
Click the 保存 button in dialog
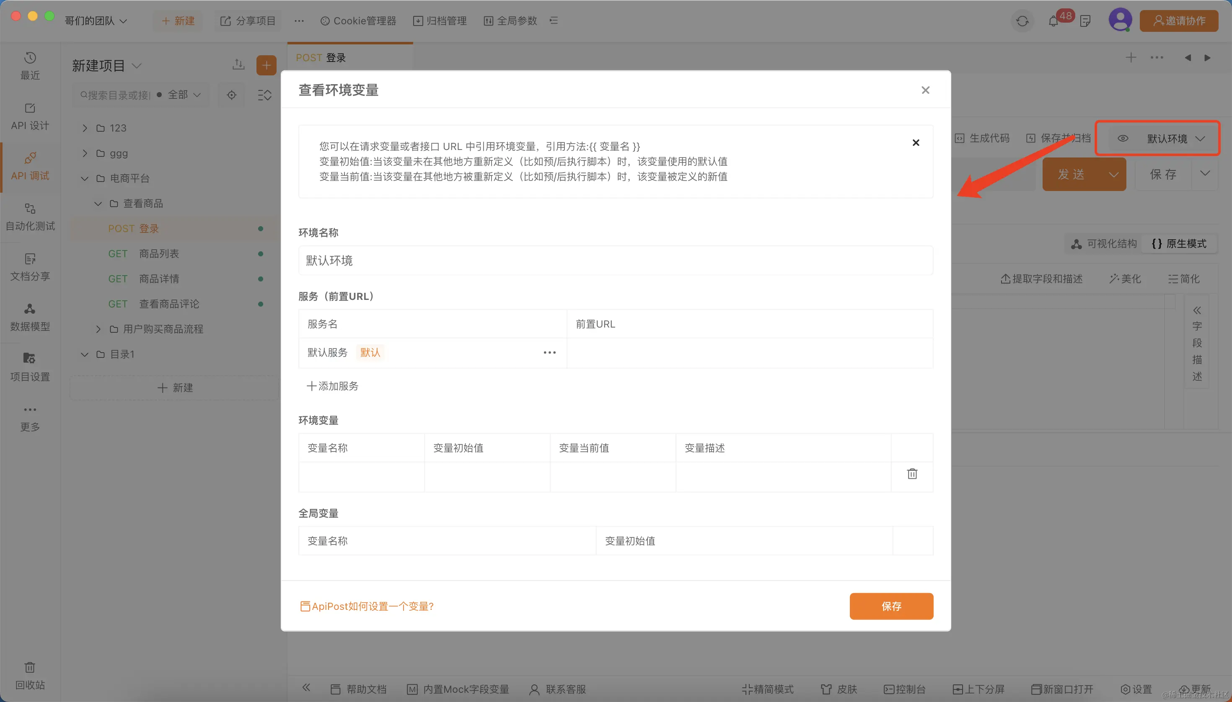pyautogui.click(x=891, y=606)
